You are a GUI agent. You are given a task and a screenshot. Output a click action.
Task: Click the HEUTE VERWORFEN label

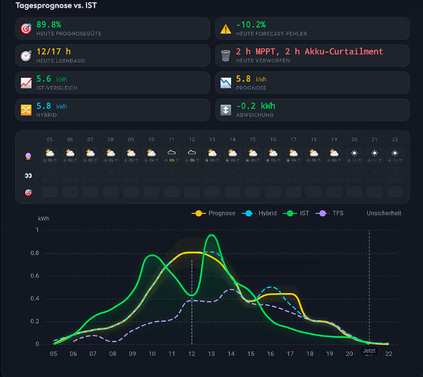(263, 60)
